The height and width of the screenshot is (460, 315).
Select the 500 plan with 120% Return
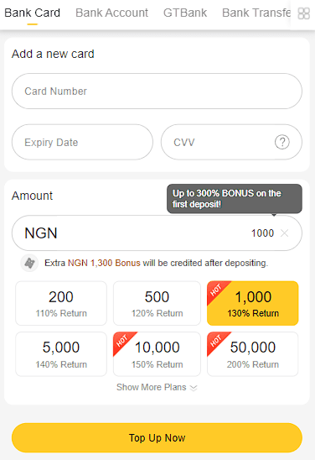[157, 303]
